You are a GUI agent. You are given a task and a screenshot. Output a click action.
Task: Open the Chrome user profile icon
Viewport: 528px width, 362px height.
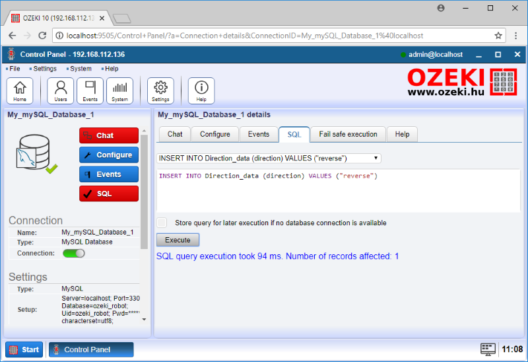440,8
